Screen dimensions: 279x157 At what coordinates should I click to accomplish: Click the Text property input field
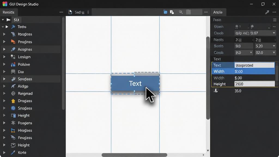[x=254, y=65]
